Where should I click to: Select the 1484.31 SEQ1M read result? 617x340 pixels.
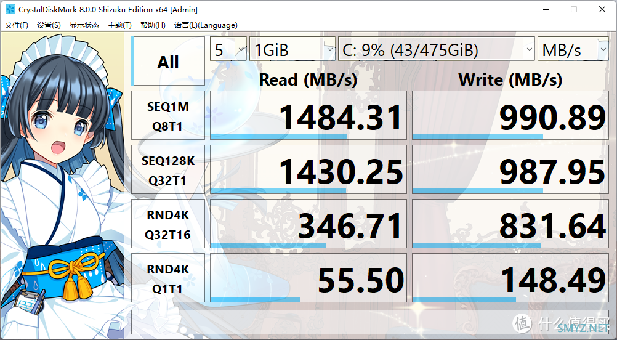click(308, 115)
